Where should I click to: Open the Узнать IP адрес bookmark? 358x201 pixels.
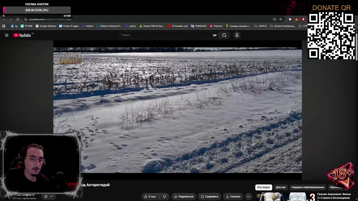click(69, 26)
